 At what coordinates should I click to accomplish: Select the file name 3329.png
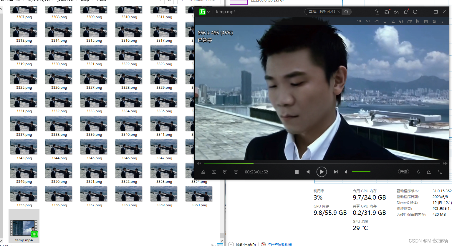[164, 88]
